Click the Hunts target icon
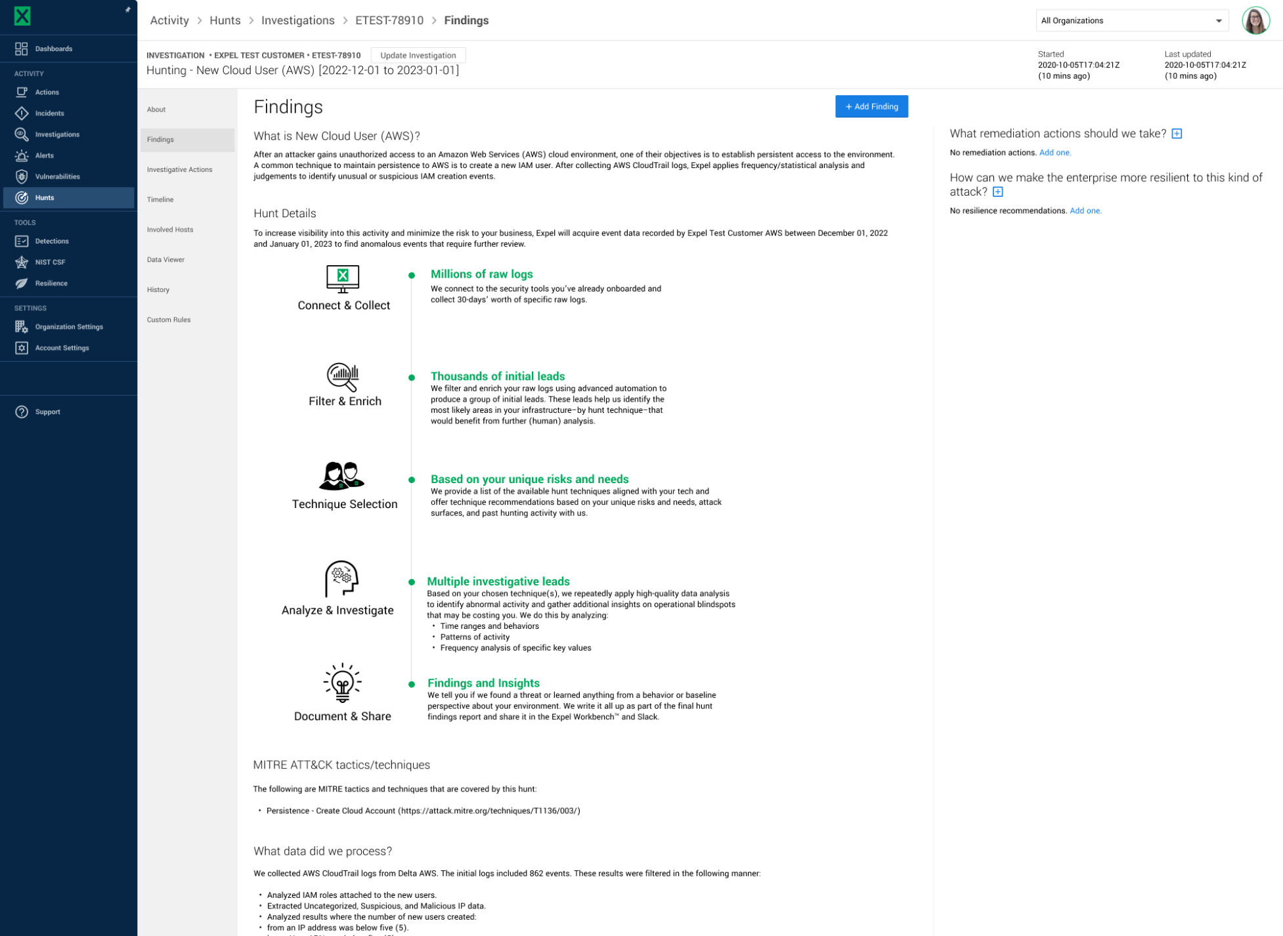The width and height of the screenshot is (1283, 936). (22, 197)
